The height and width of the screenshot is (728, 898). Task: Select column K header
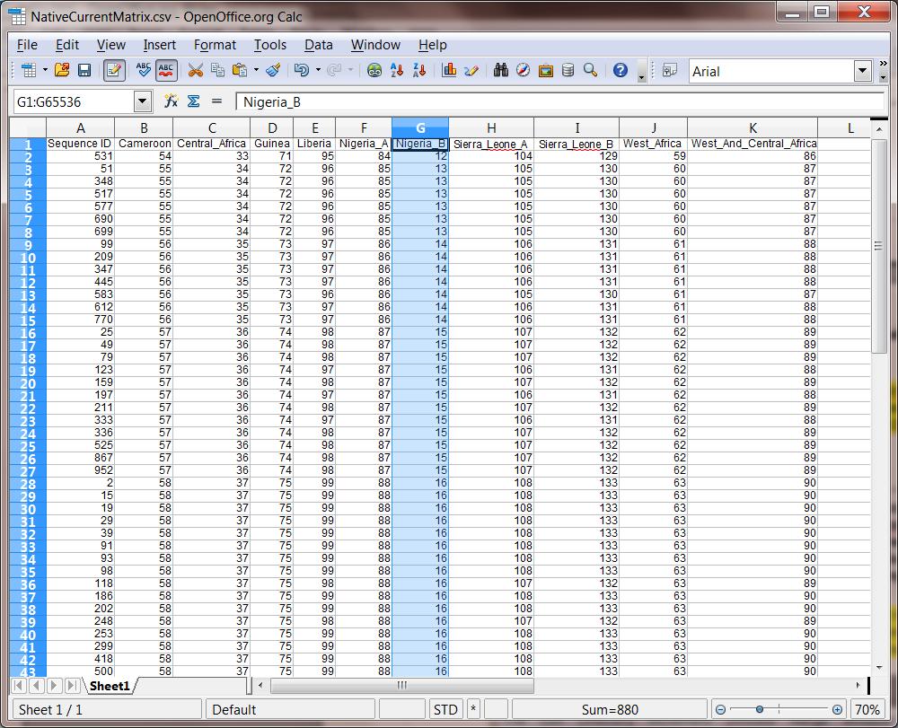[x=753, y=127]
